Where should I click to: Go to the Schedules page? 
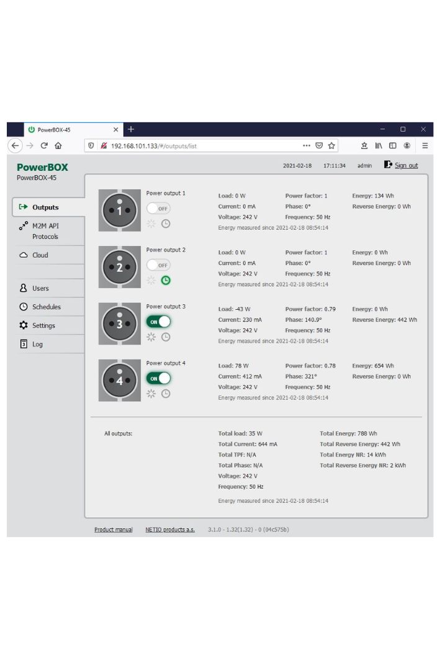point(46,307)
